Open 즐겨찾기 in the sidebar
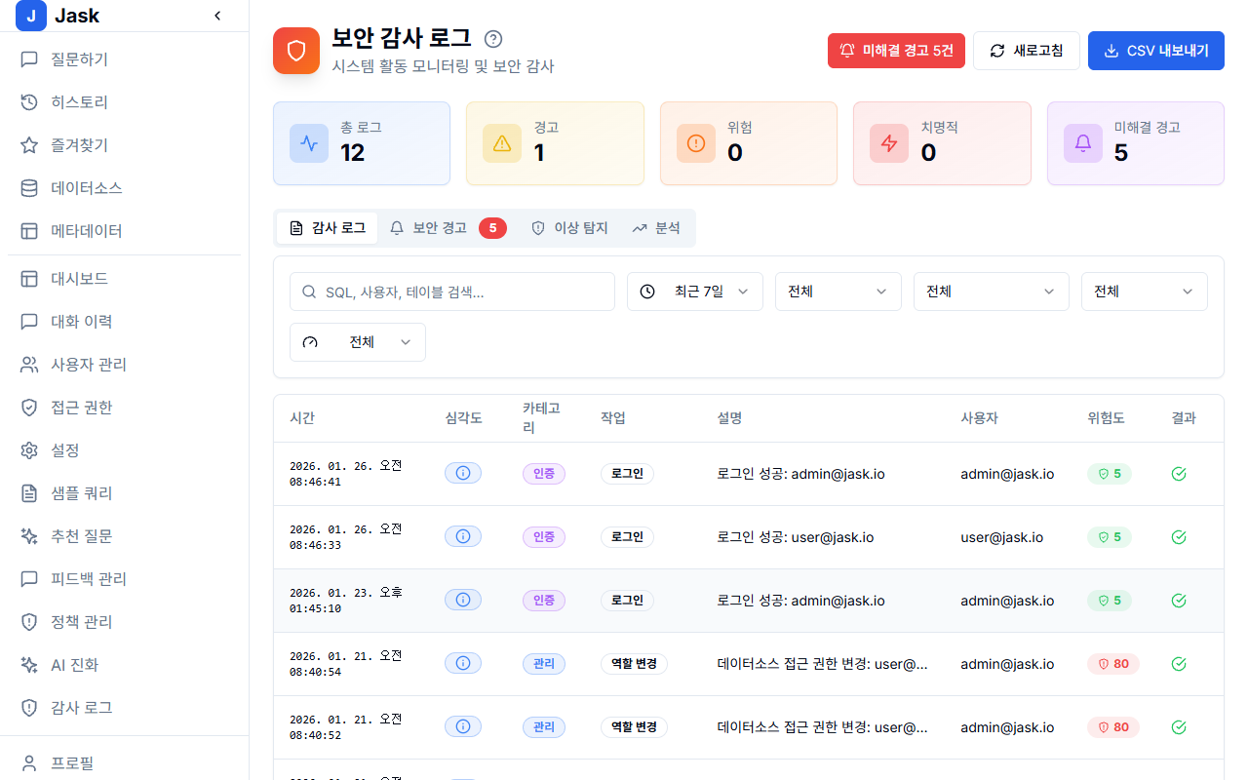 point(125,145)
